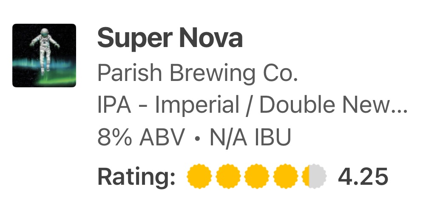Image resolution: width=423 pixels, height=203 pixels.
Task: Open the Super Nova beer label thumbnail
Action: pyautogui.click(x=44, y=56)
